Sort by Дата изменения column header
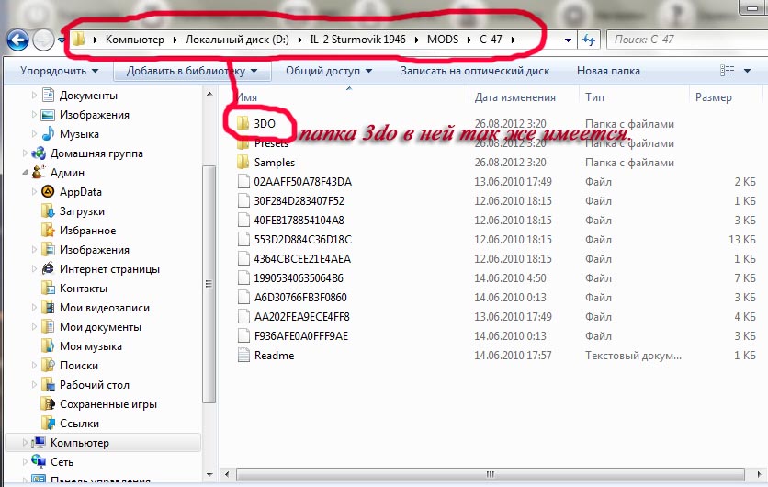The image size is (768, 487). [514, 97]
